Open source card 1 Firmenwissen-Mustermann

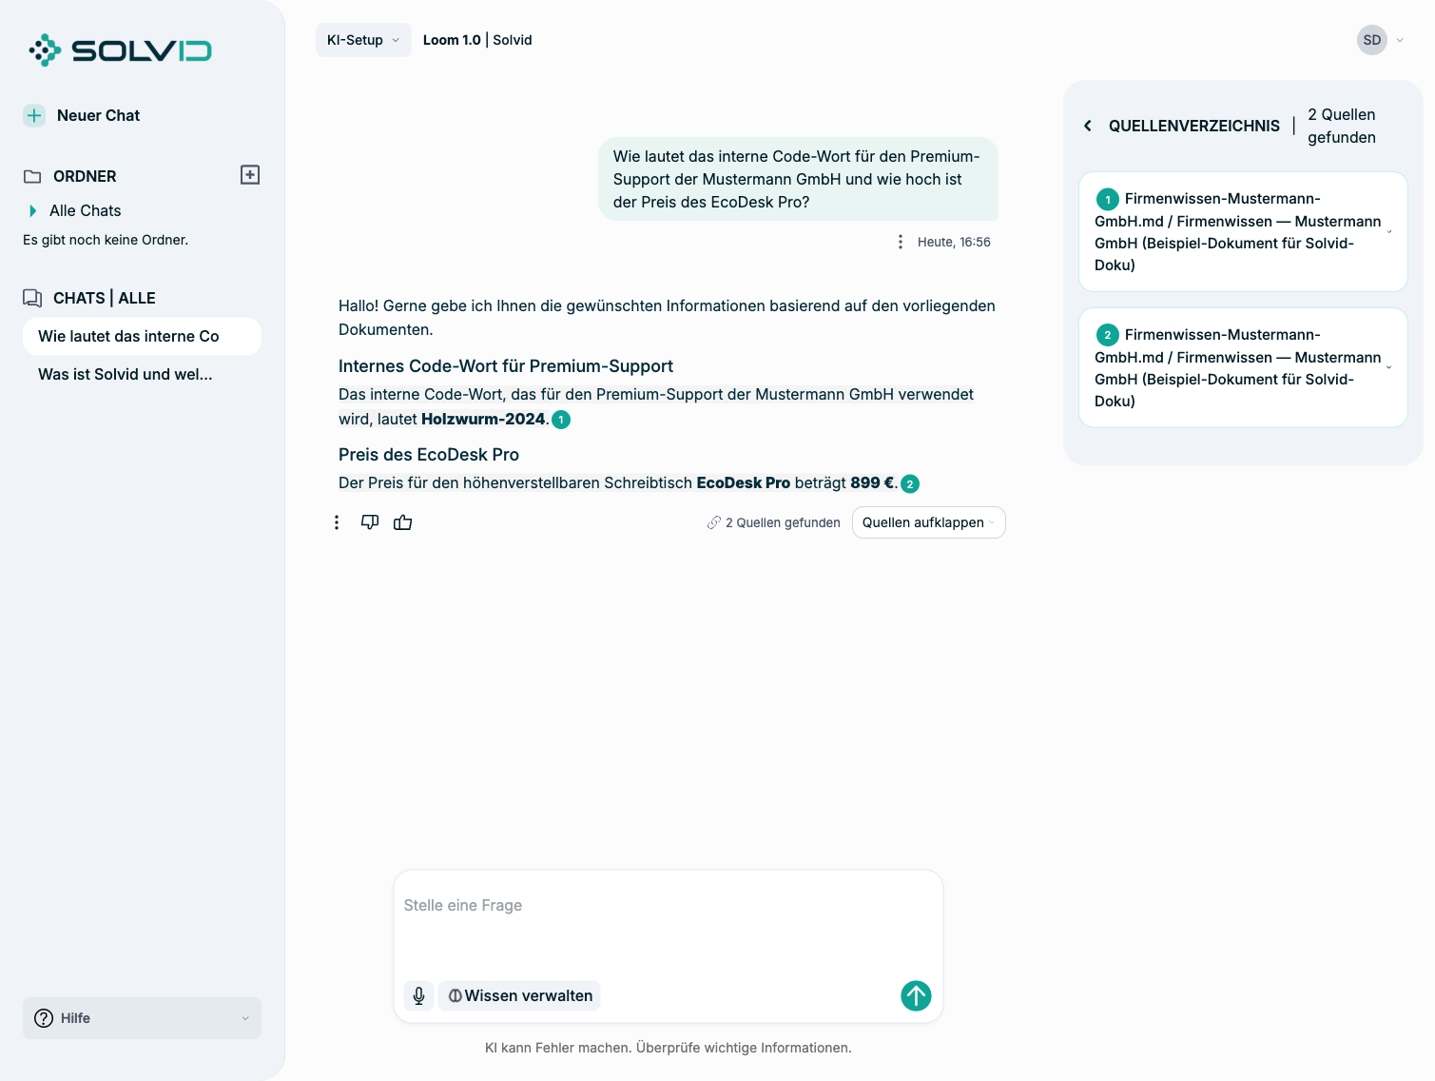point(1243,231)
